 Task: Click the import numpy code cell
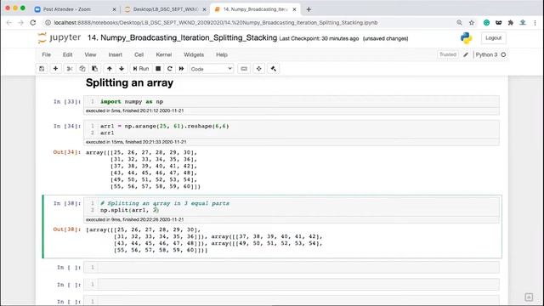292,102
